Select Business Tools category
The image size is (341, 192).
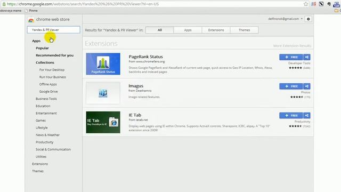46,99
